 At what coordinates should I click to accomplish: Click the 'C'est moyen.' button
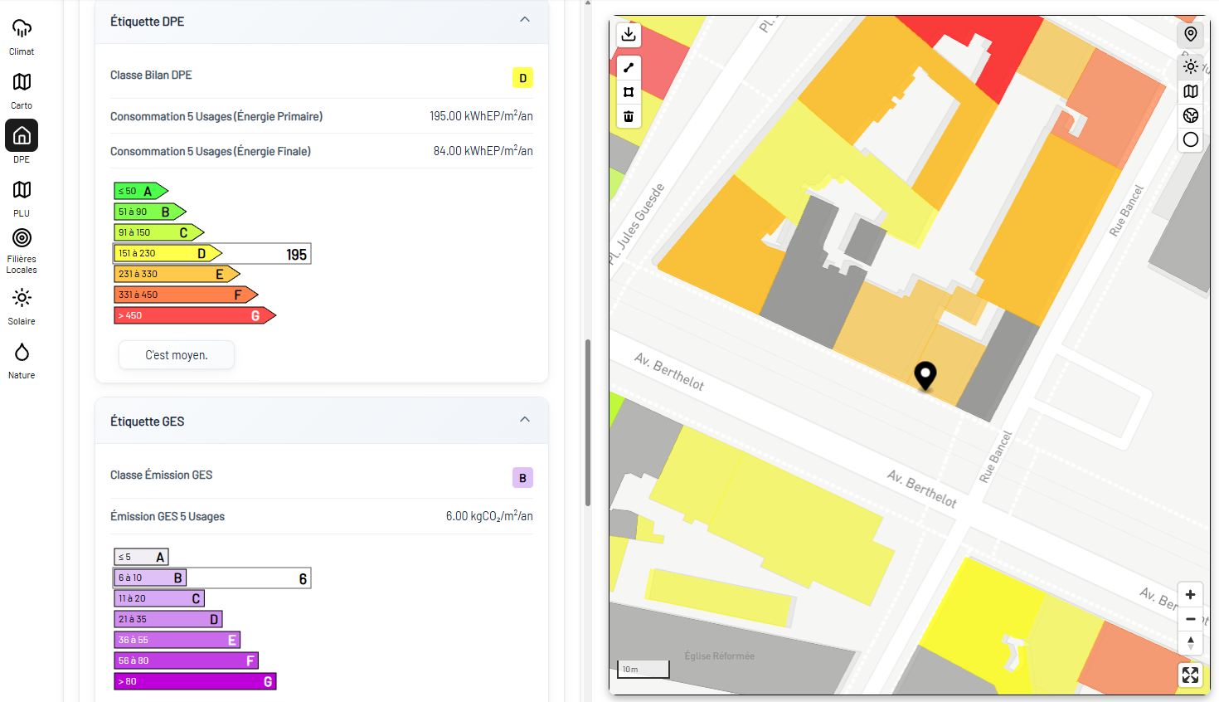[177, 355]
